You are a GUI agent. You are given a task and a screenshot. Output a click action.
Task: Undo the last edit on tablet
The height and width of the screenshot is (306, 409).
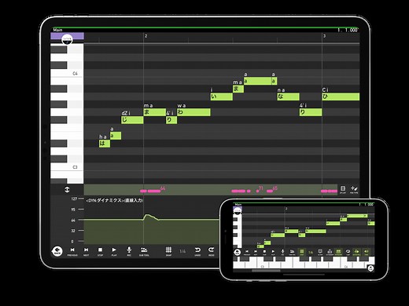click(x=197, y=251)
